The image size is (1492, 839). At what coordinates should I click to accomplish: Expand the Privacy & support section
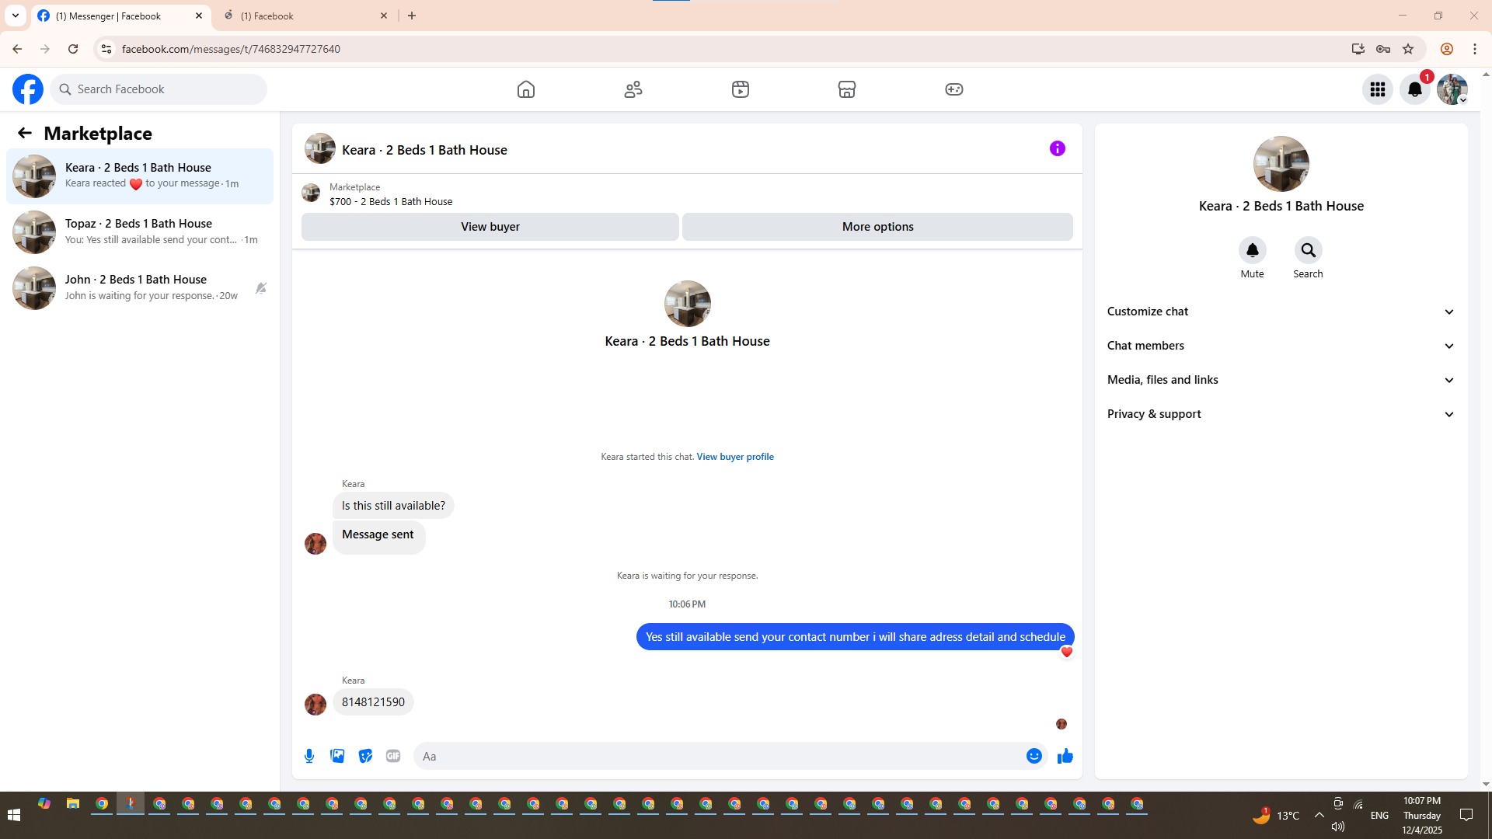coord(1280,414)
